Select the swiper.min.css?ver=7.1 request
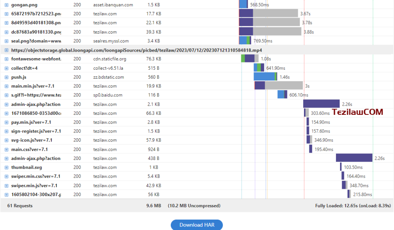 [x=36, y=176]
